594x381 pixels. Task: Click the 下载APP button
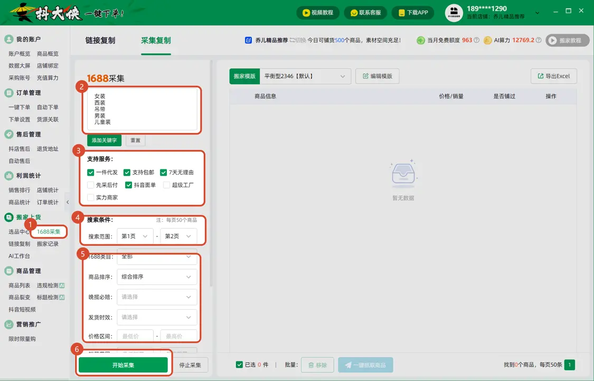(x=412, y=13)
